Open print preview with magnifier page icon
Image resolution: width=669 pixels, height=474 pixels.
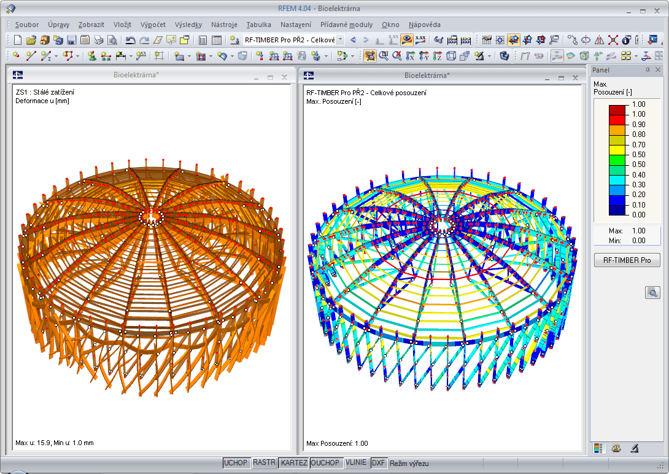coord(112,40)
